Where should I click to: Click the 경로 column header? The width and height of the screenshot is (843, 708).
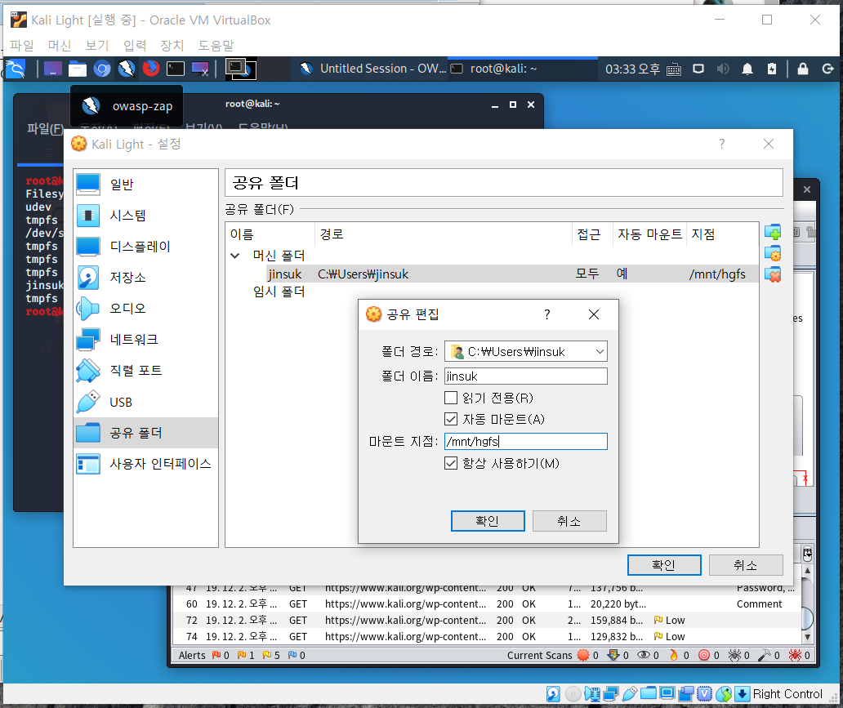(444, 234)
